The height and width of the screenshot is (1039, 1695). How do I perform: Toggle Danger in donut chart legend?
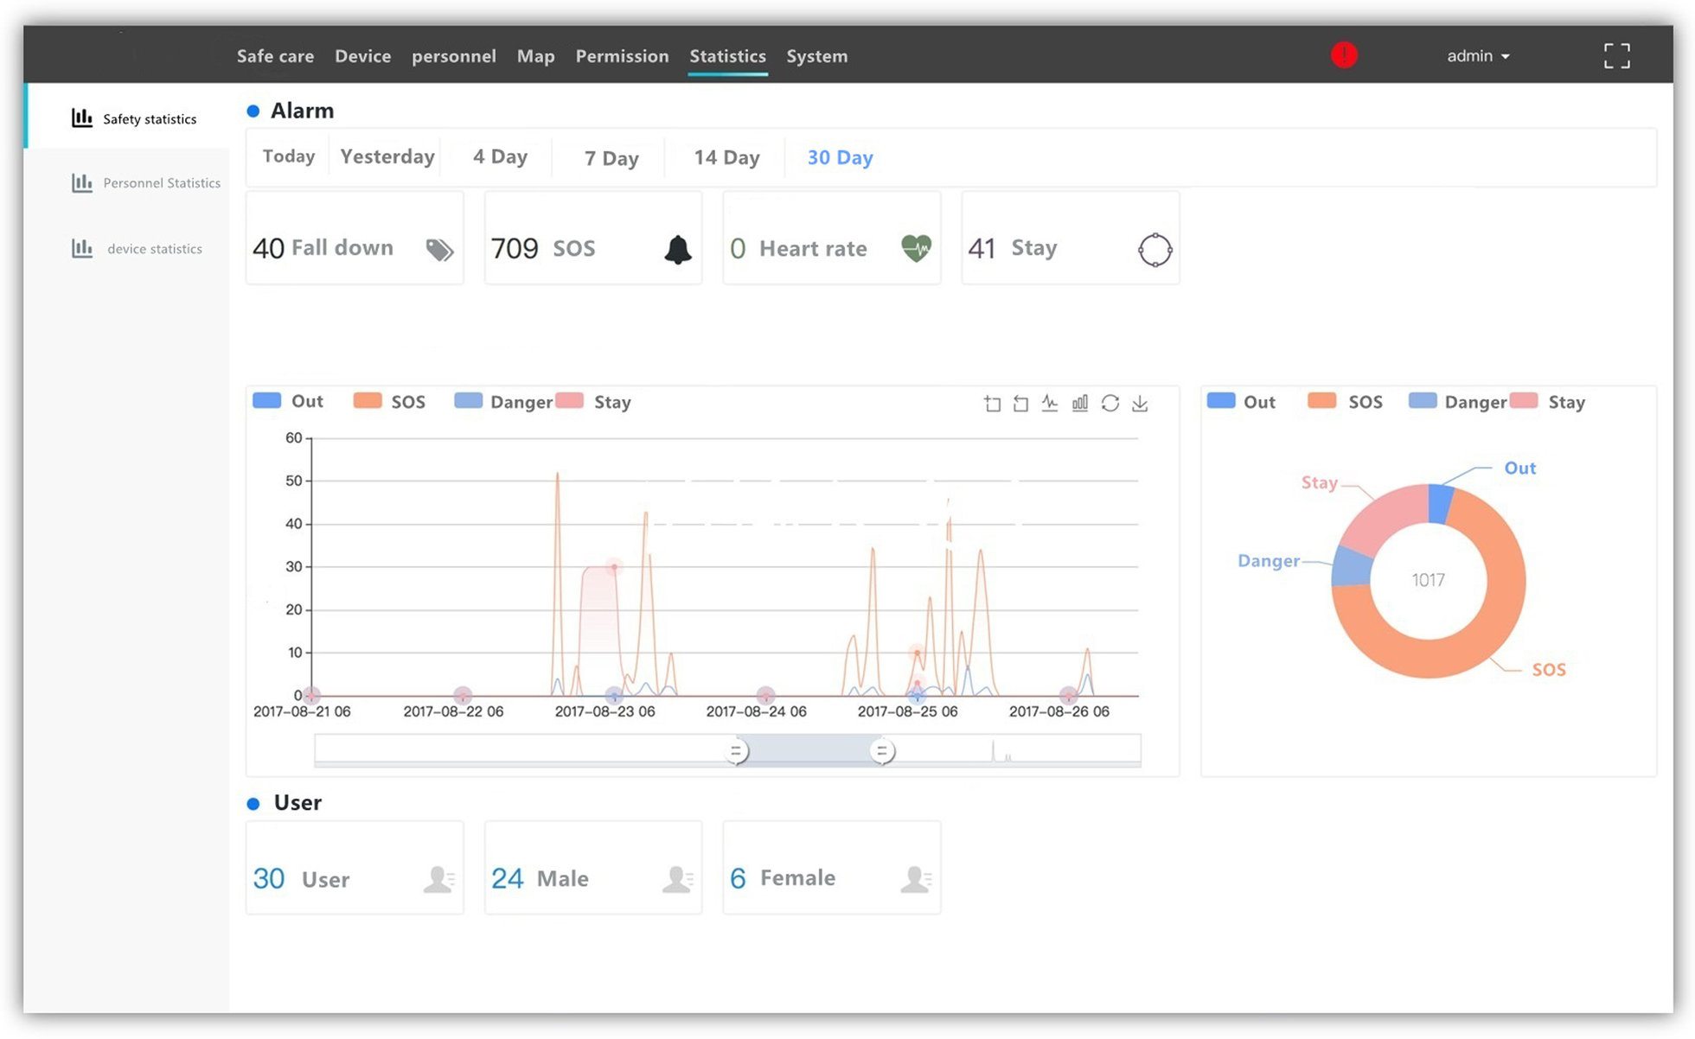pos(1458,401)
